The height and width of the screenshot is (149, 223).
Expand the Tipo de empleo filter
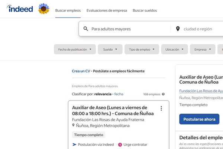tap(142, 49)
